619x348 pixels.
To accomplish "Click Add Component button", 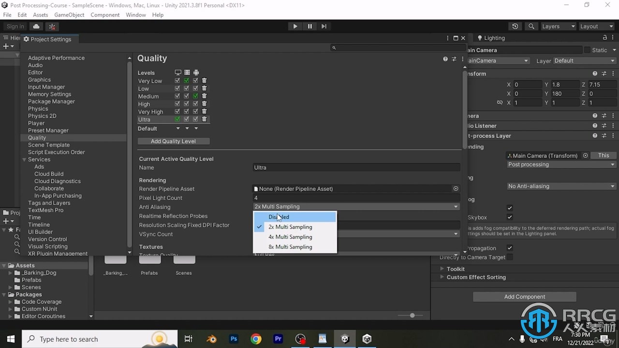I will coord(525,297).
